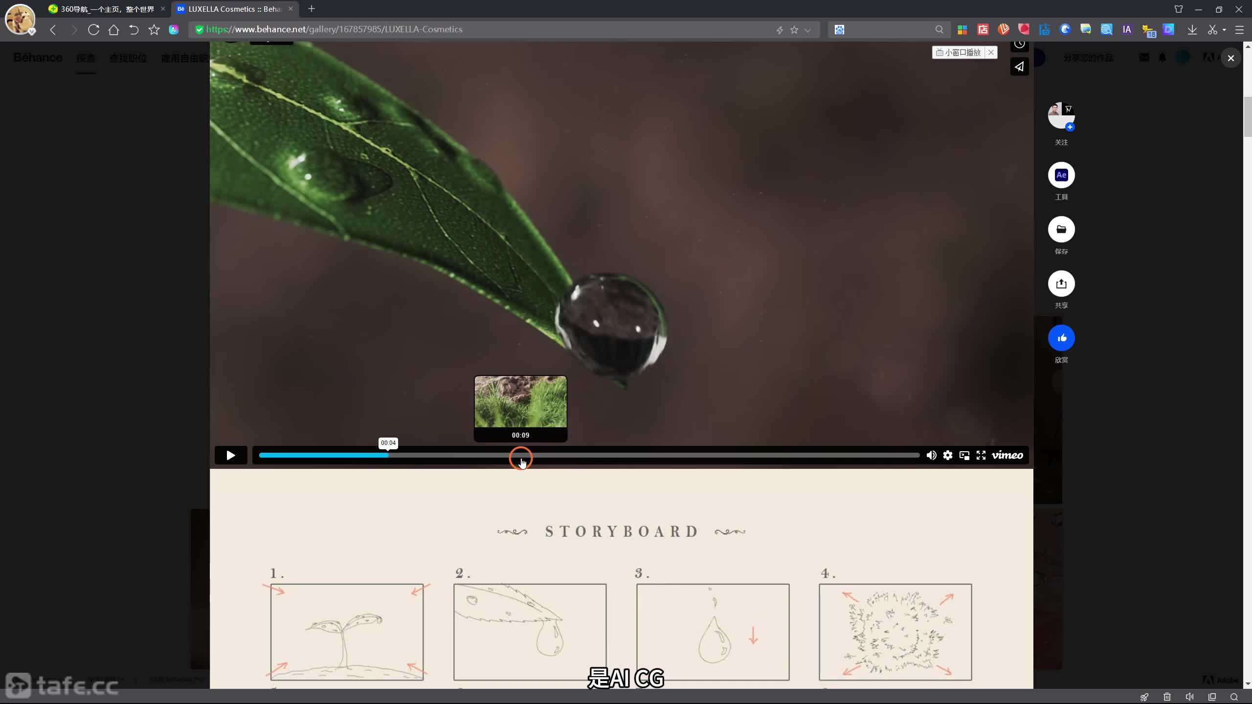Open the cat extension with badge 18
Viewport: 1252px width, 704px height.
pos(1148,31)
